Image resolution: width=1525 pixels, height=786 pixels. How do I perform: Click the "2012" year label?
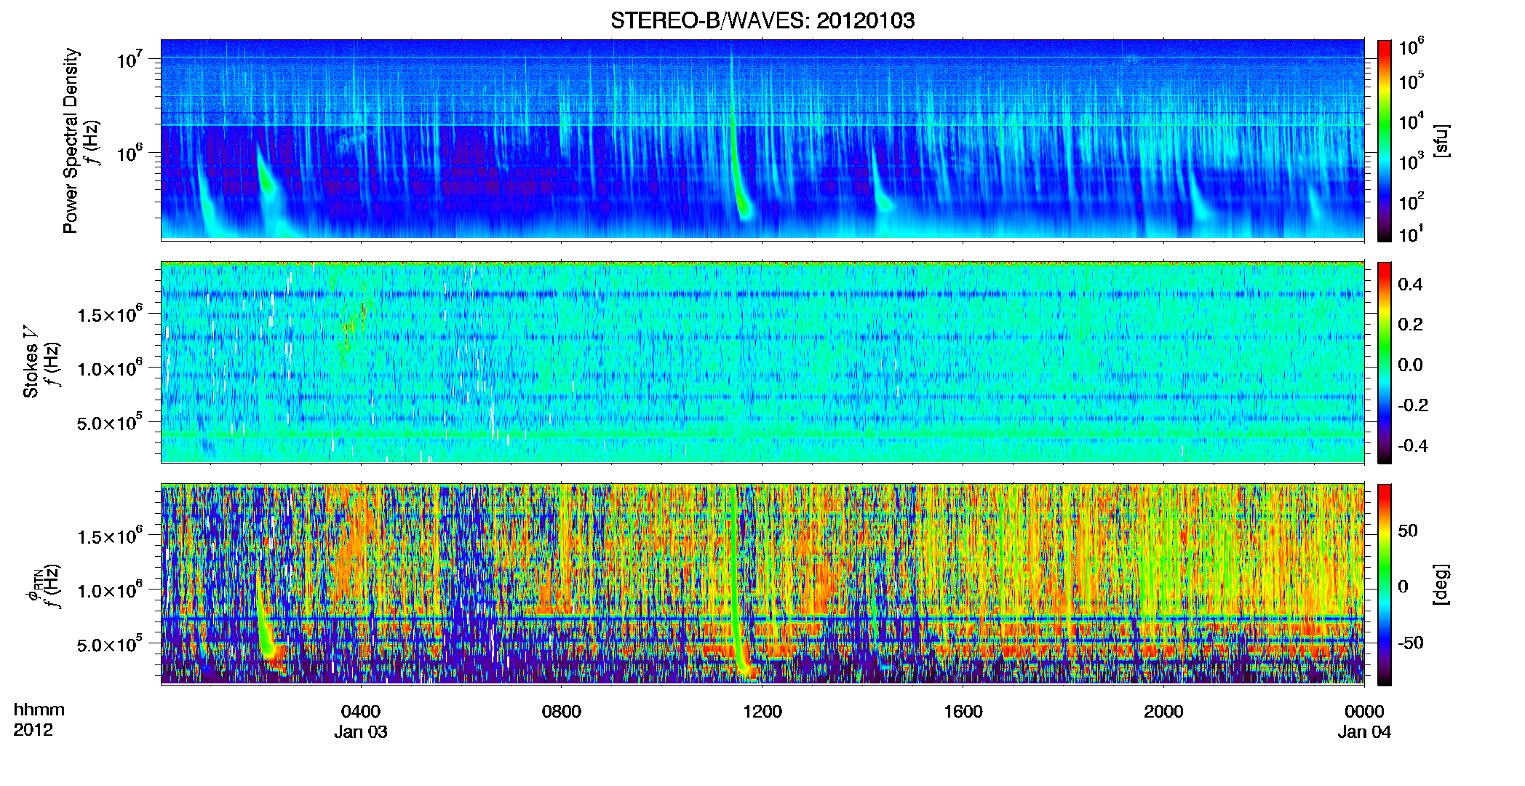pyautogui.click(x=33, y=730)
